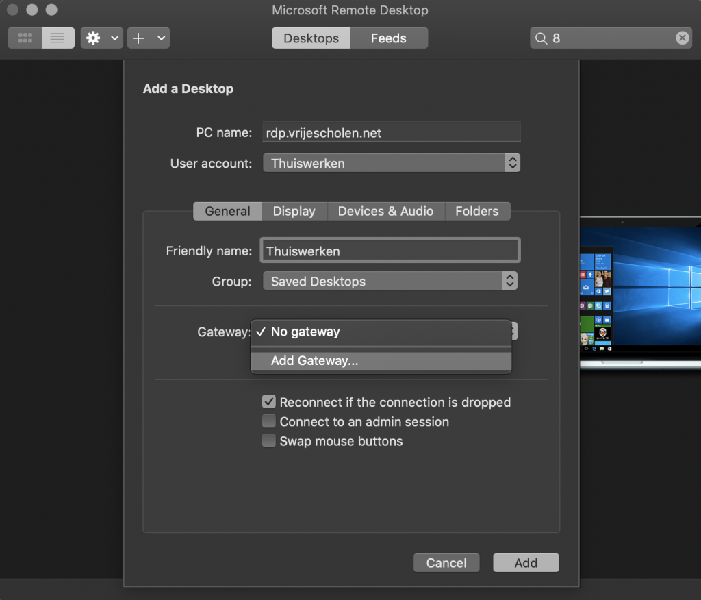Open the gear settings menu
Image resolution: width=701 pixels, height=600 pixels.
pyautogui.click(x=93, y=38)
